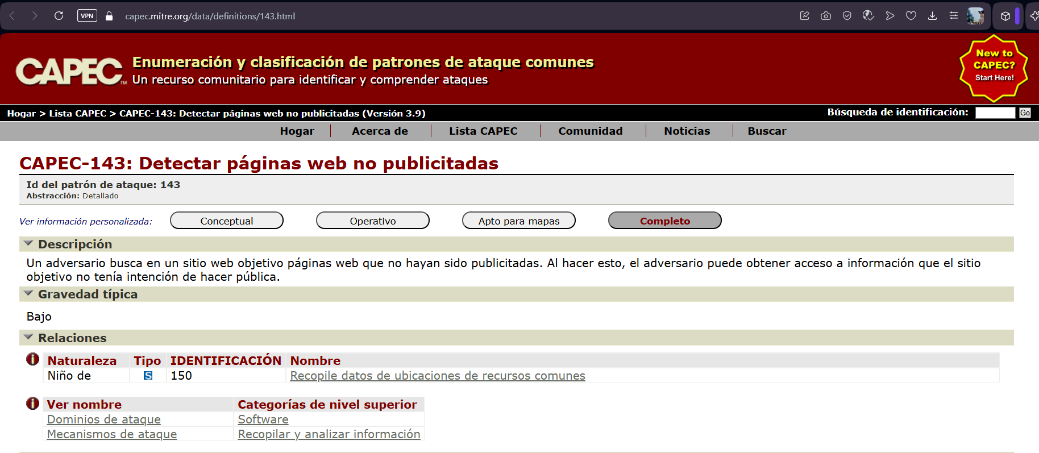Reload the current page

[59, 16]
